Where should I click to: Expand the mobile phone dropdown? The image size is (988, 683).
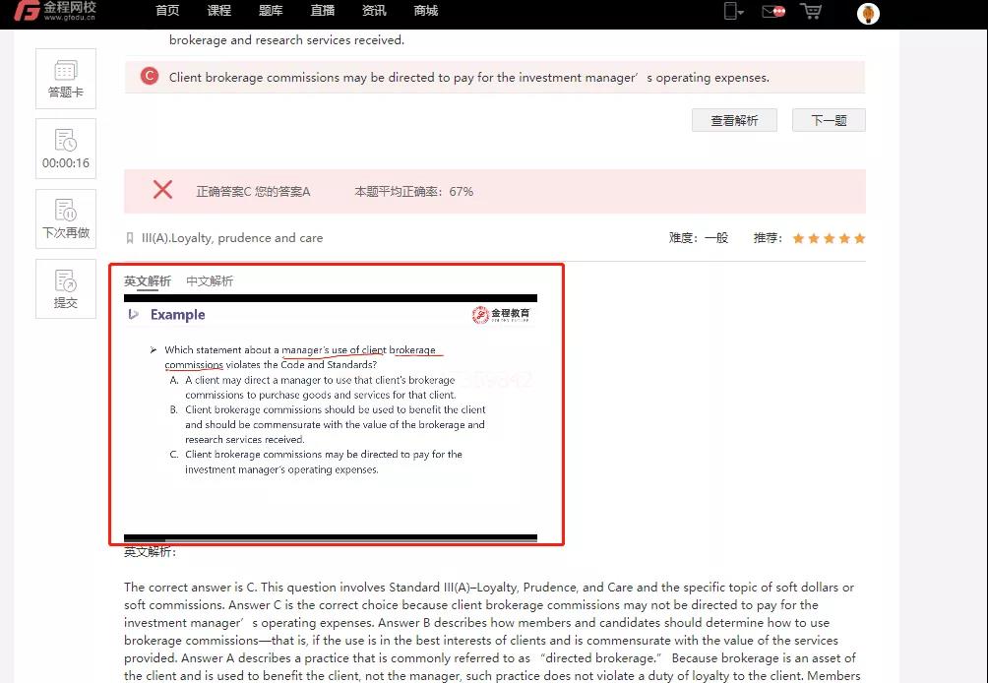tap(734, 11)
